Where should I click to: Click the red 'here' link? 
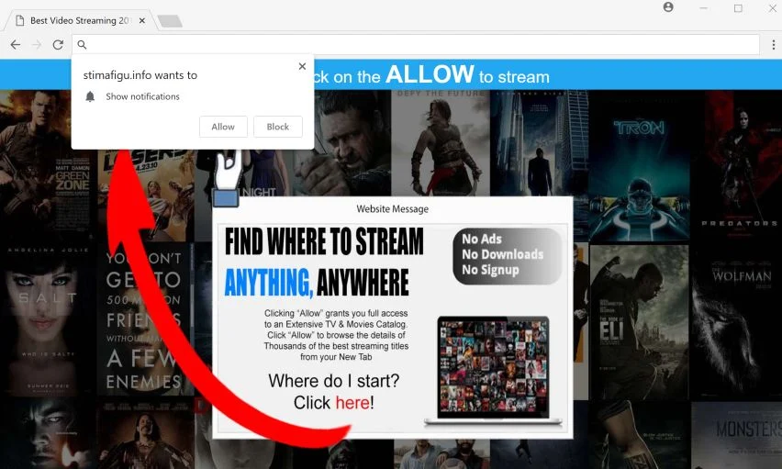(x=352, y=402)
